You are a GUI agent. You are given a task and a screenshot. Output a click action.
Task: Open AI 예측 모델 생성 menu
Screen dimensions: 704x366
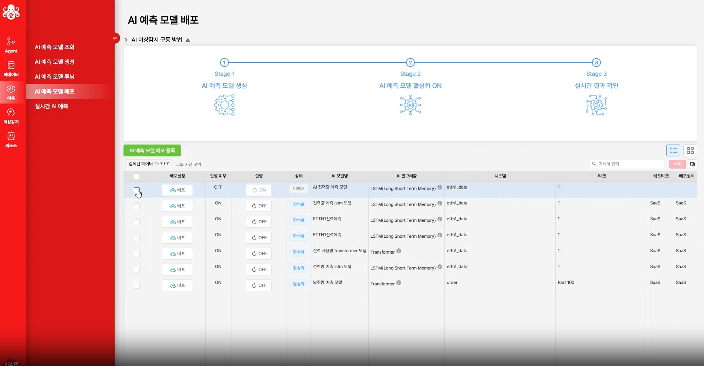55,62
